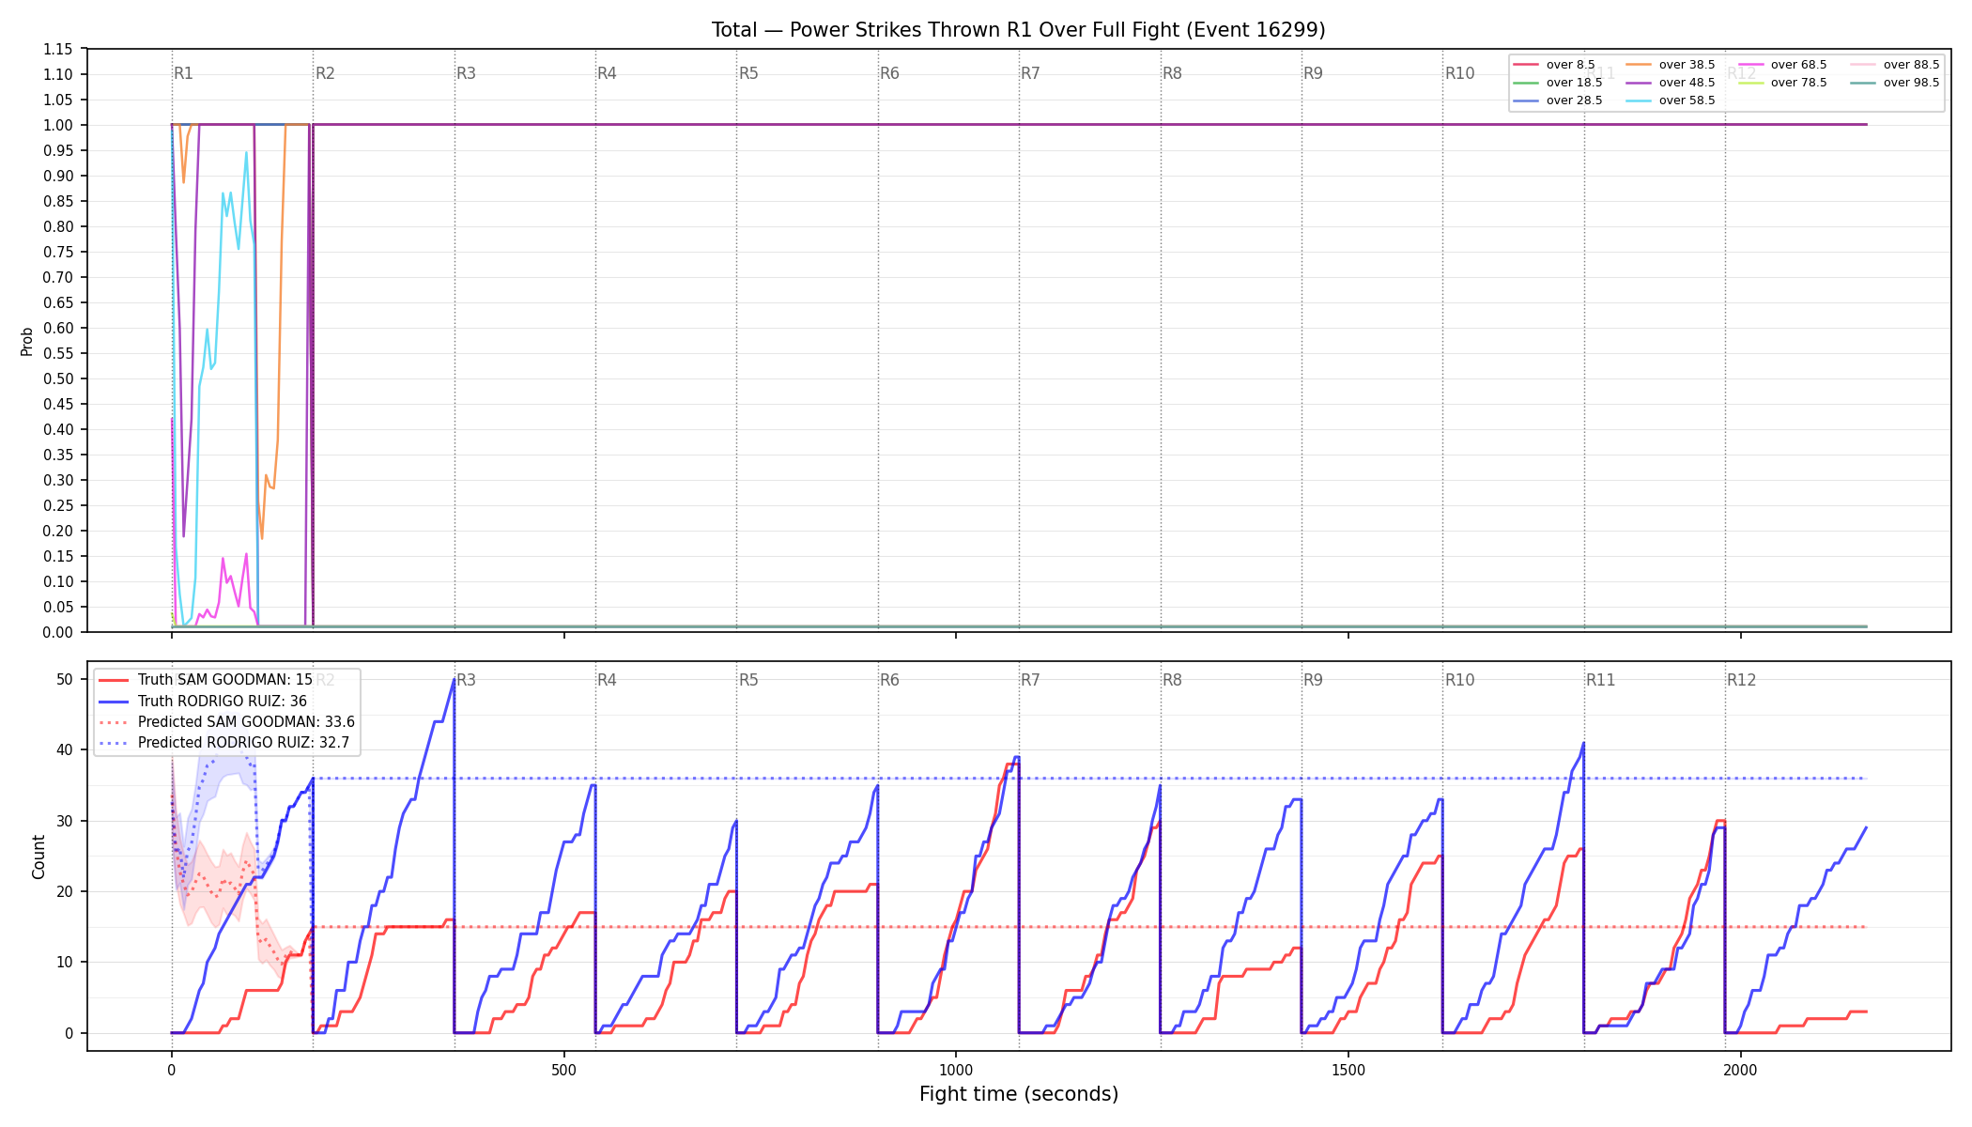This screenshot has width=1972, height=1127.
Task: Click the R1 round label in the probability chart
Action: (183, 73)
